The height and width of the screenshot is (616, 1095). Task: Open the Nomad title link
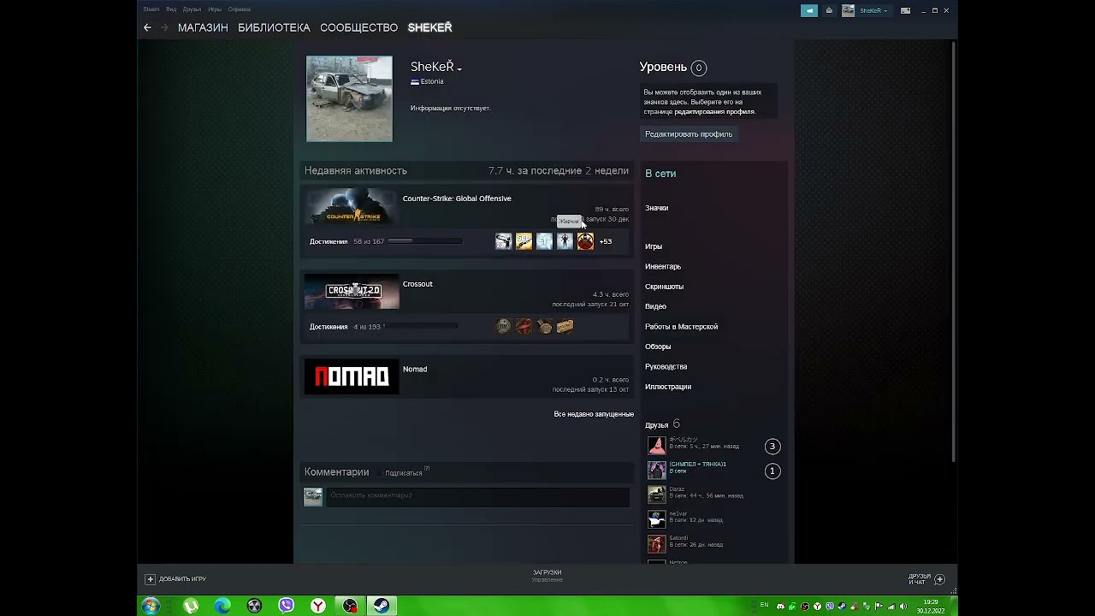415,369
